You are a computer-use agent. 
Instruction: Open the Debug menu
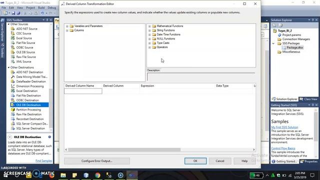52,7
